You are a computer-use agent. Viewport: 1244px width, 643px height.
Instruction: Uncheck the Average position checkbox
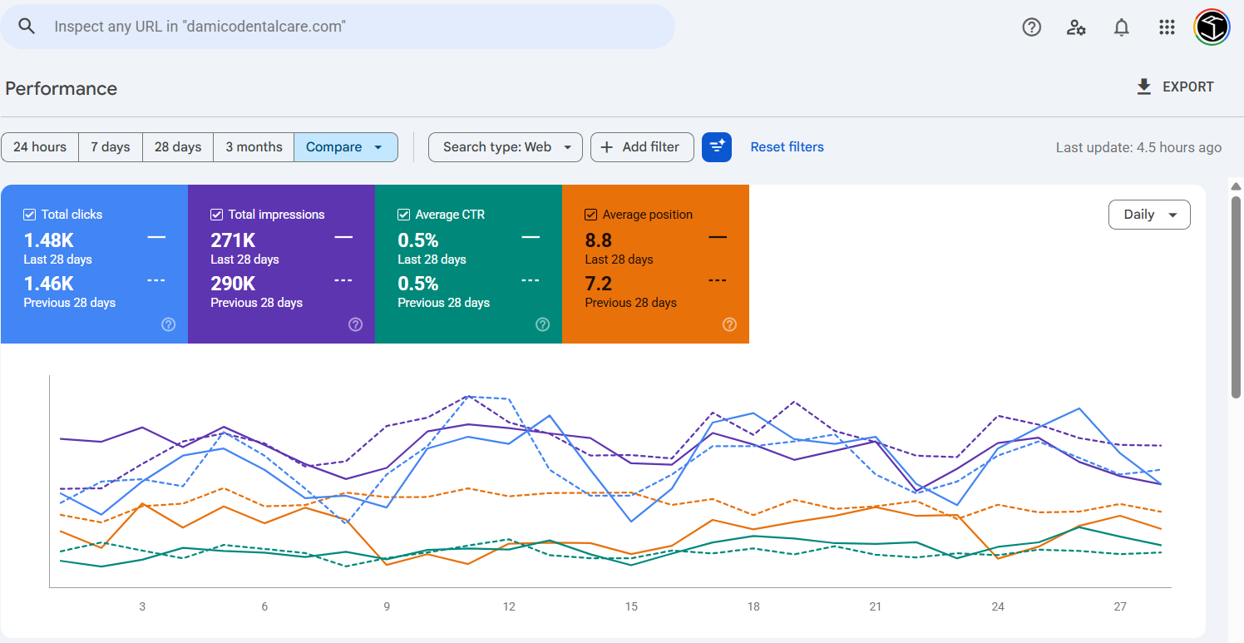coord(591,215)
